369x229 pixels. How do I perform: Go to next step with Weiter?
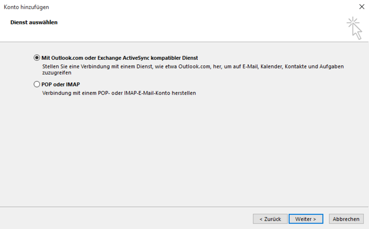[x=306, y=219]
